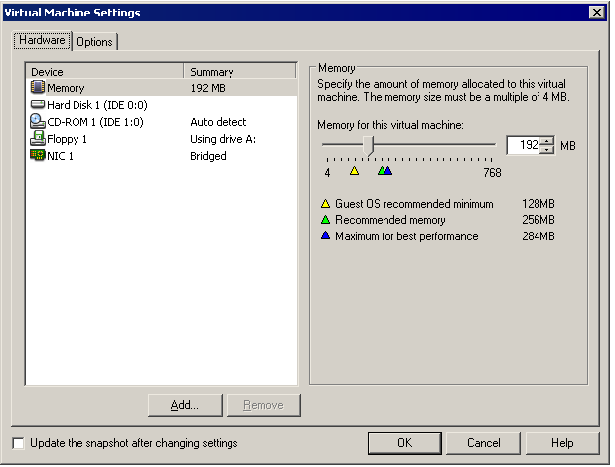Viewport: 615px width, 467px height.
Task: Click the NIC 1 network adapter icon
Action: 38,156
